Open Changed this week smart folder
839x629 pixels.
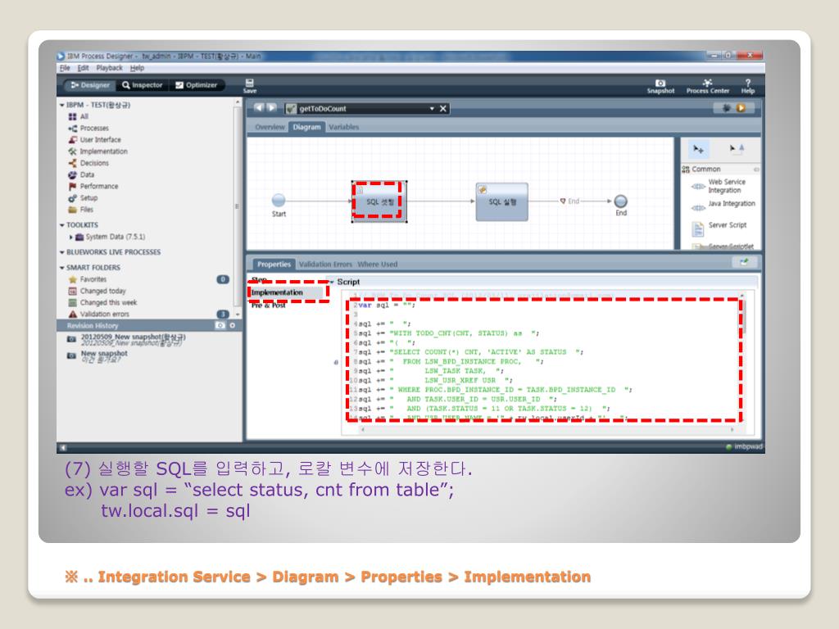tap(102, 303)
